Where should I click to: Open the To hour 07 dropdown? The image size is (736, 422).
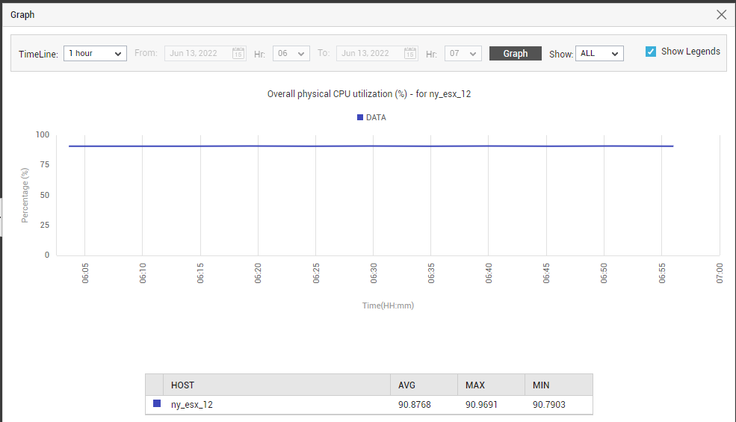tap(463, 54)
